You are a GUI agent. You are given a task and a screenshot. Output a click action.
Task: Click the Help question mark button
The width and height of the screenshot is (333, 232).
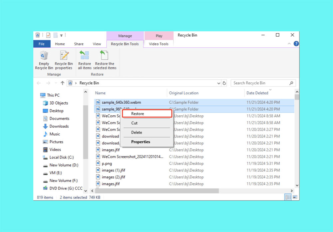click(296, 44)
